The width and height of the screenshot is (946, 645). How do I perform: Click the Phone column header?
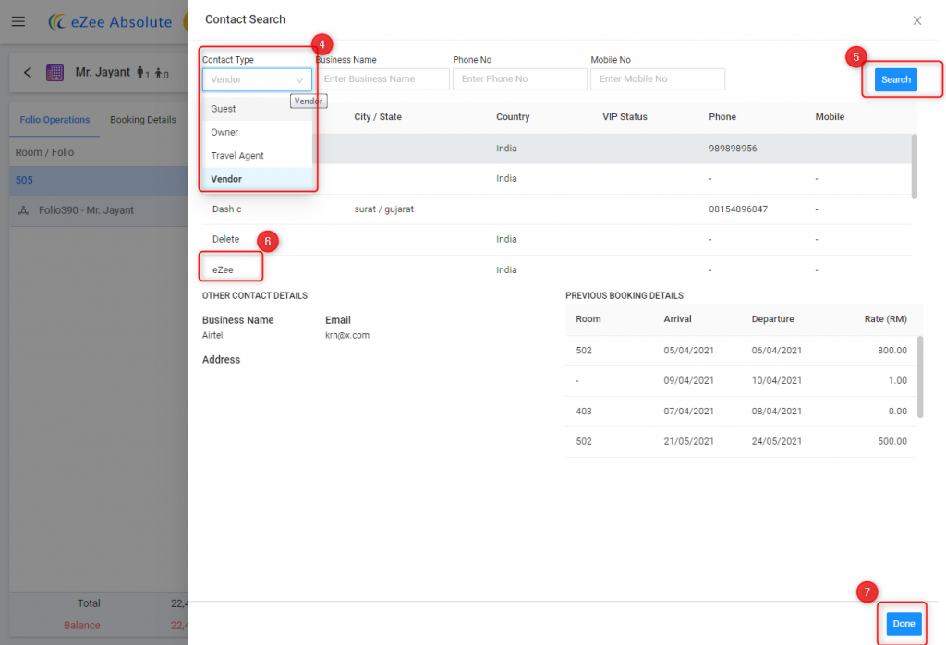coord(722,117)
